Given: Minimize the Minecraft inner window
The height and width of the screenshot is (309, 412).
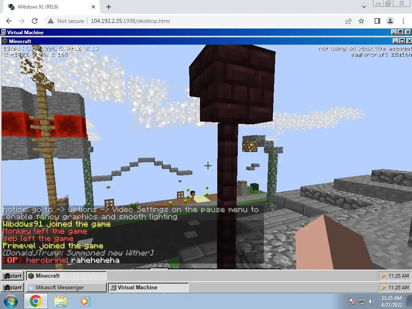Looking at the screenshot, I should point(396,41).
